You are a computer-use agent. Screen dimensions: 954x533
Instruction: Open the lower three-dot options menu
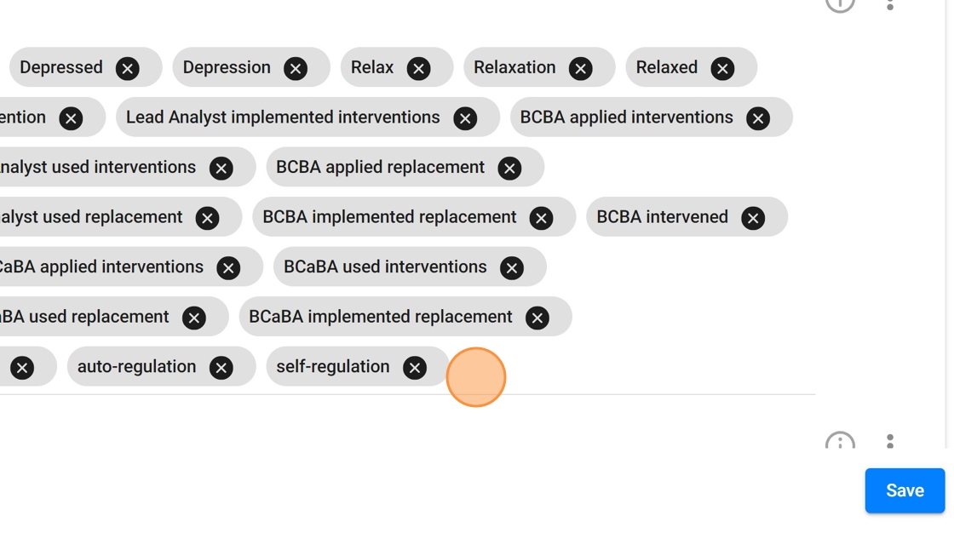tap(890, 441)
